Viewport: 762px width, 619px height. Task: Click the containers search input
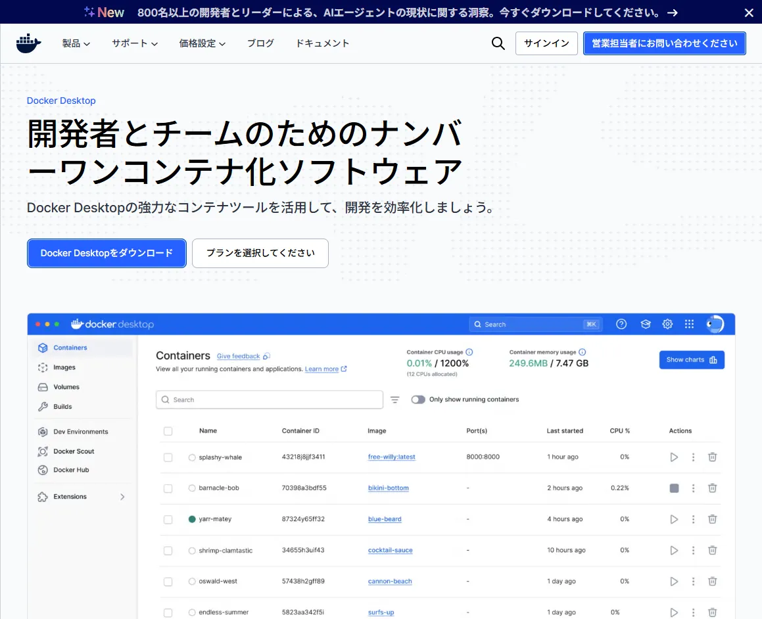click(269, 400)
